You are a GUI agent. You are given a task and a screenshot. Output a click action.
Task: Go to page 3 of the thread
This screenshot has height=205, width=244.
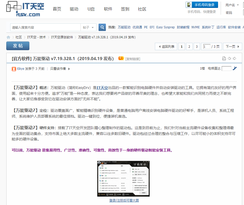pyautogui.click(x=197, y=47)
